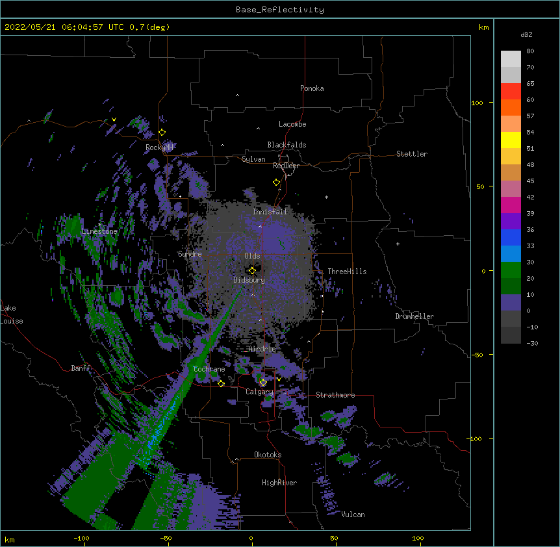
Task: Click the 100 tick on vertical axis
Action: (477, 103)
